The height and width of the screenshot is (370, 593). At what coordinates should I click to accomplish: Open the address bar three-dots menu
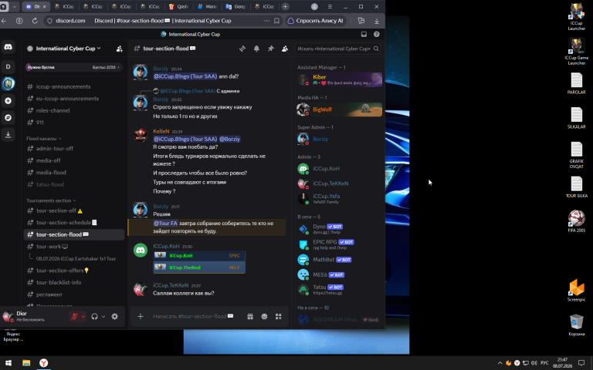pyautogui.click(x=266, y=21)
